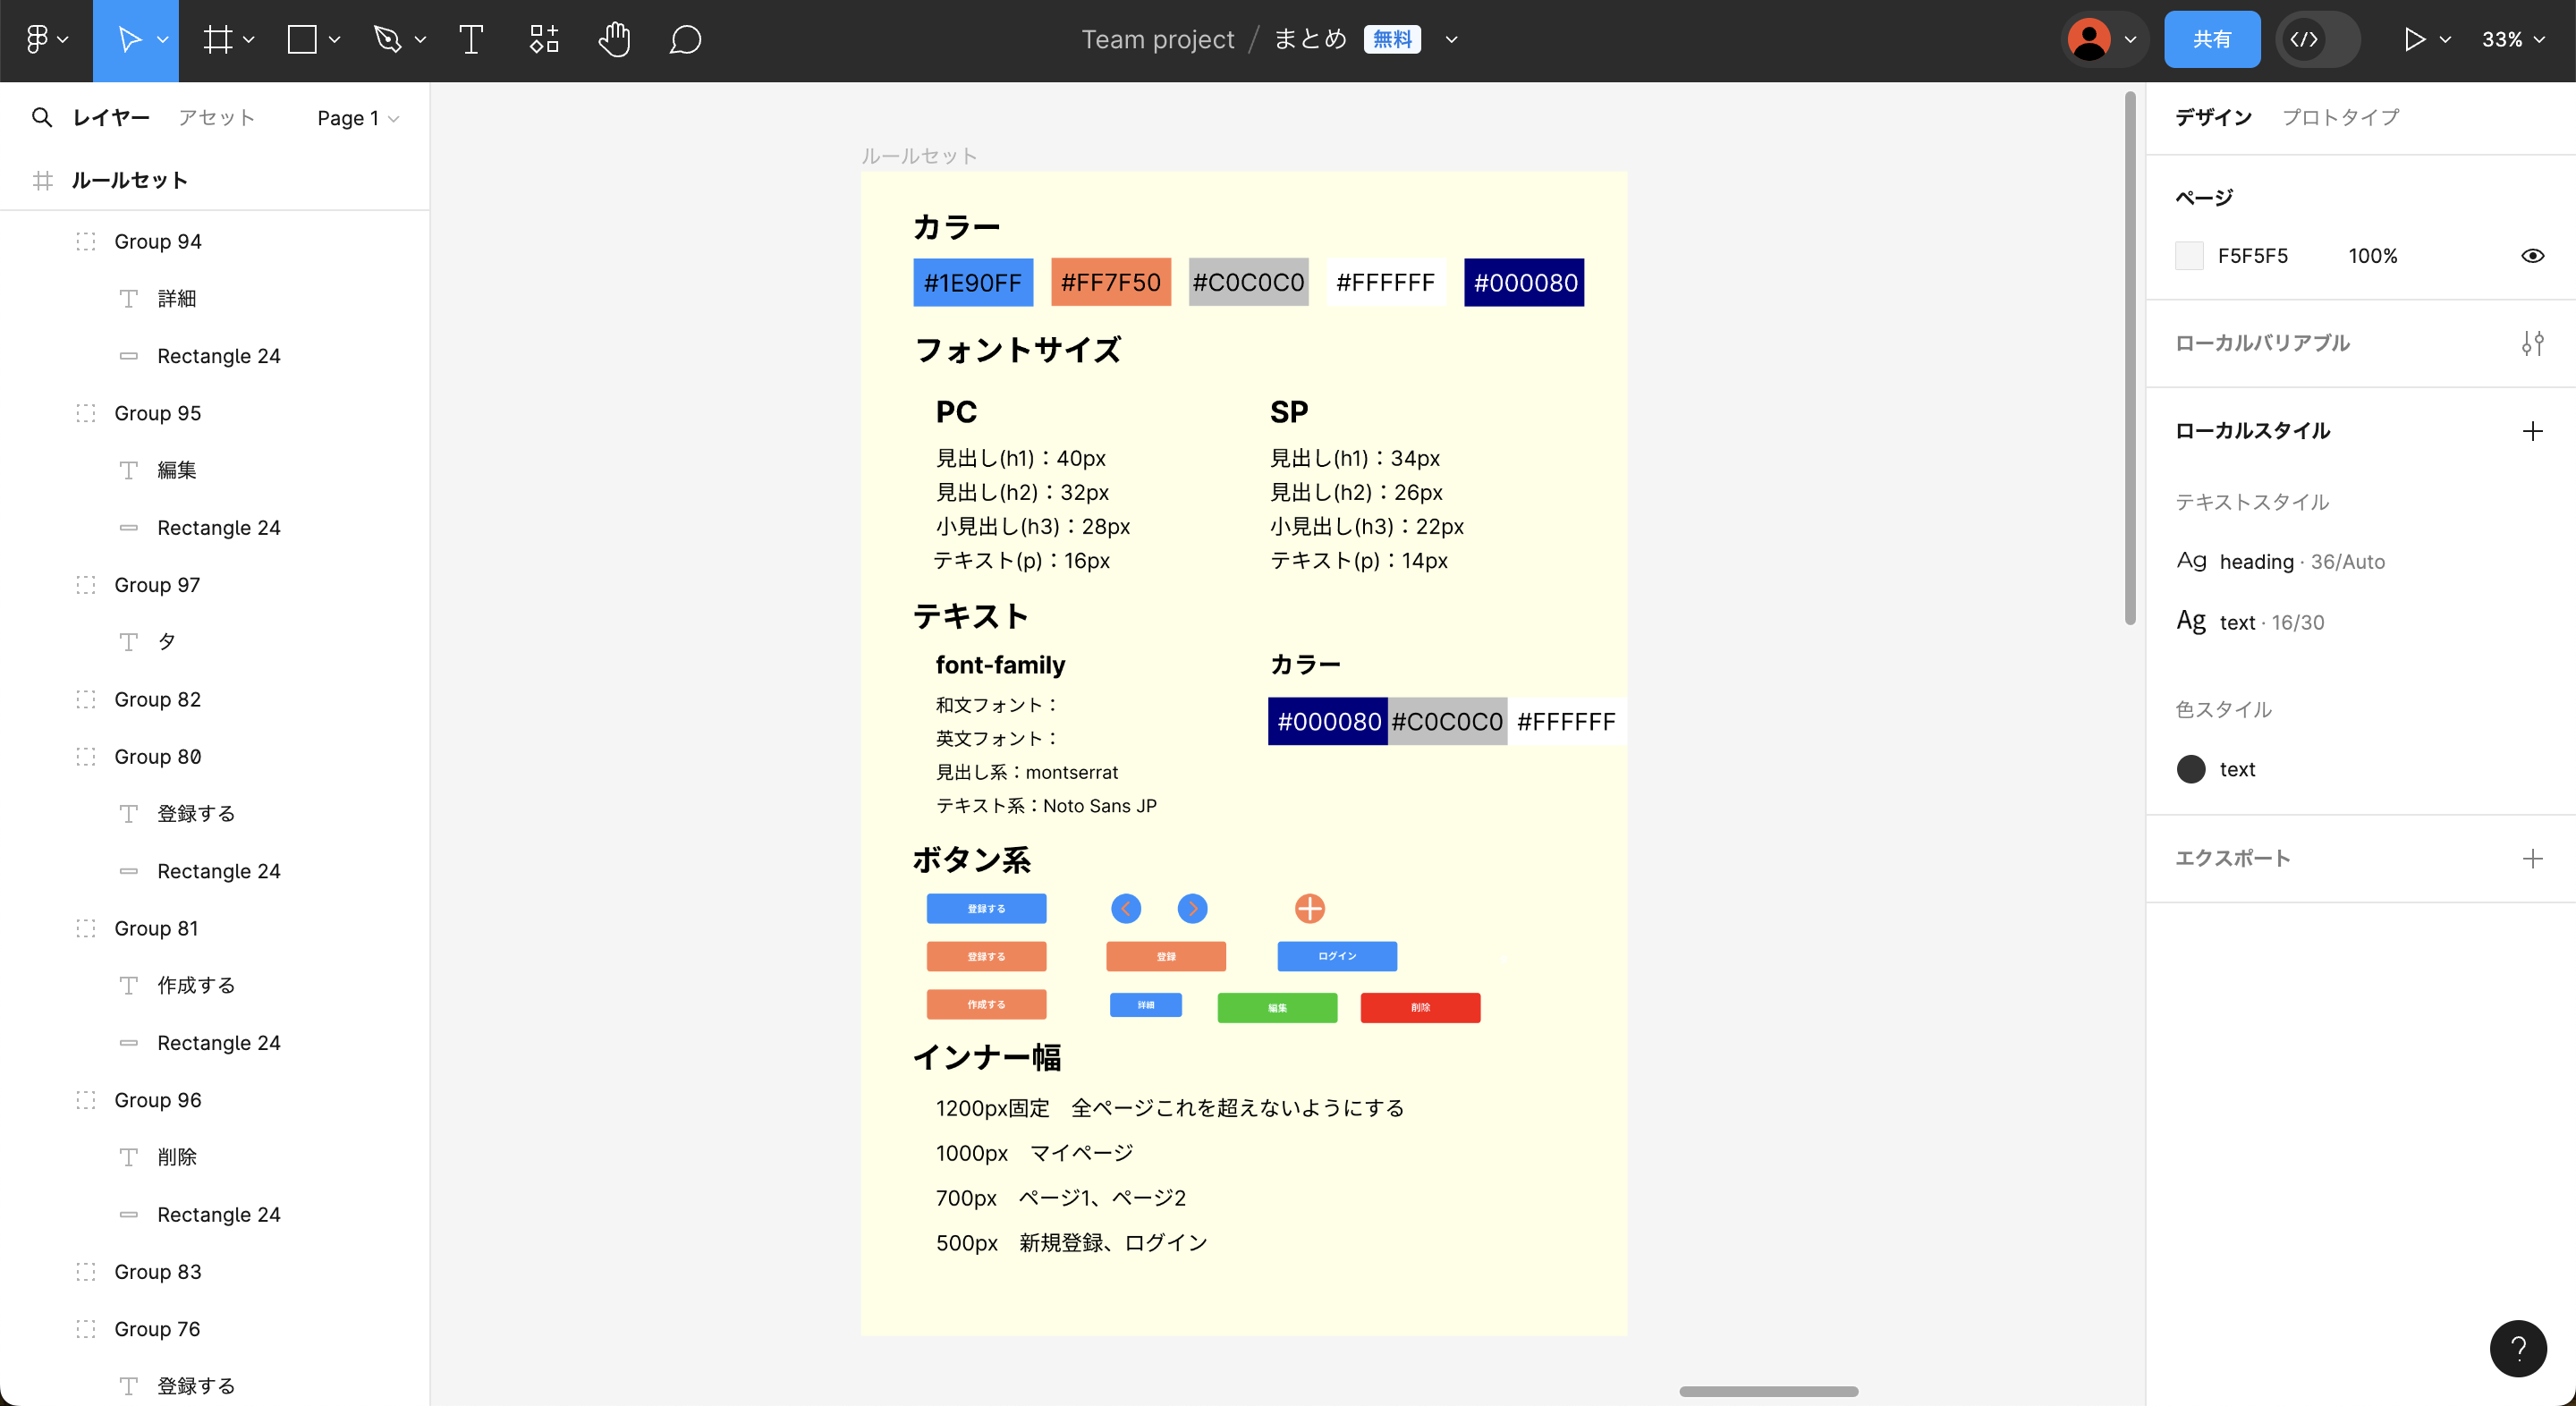Click the text color style swatch
Image resolution: width=2576 pixels, height=1406 pixels.
[2191, 769]
